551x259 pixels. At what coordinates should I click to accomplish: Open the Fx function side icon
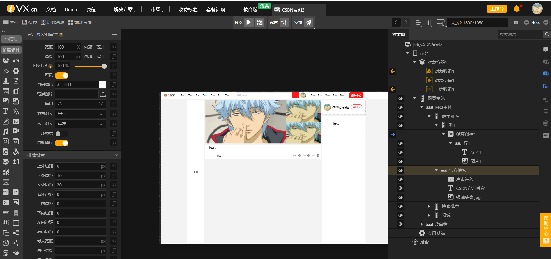point(546,86)
